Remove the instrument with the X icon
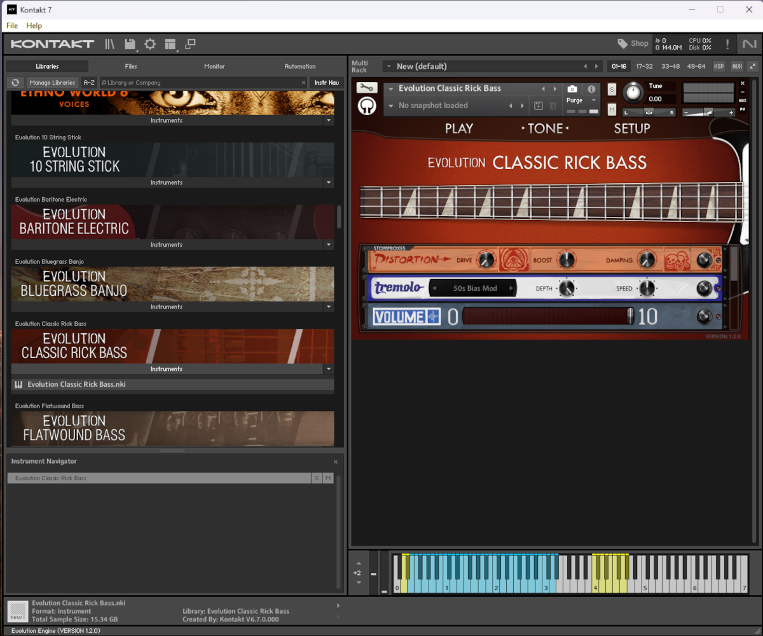This screenshot has height=636, width=763. click(x=743, y=83)
